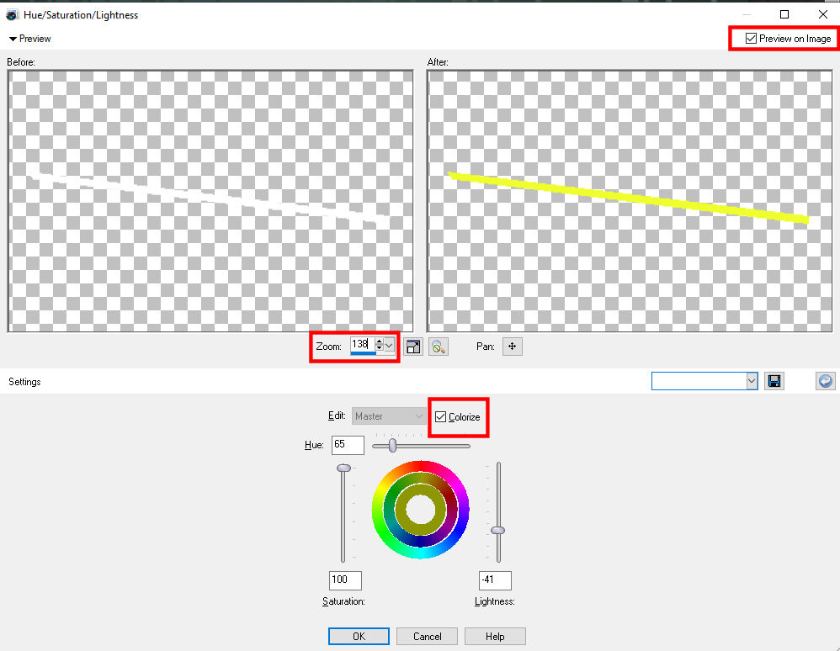Open the Help button
Image resolution: width=840 pixels, height=651 pixels.
tap(495, 636)
